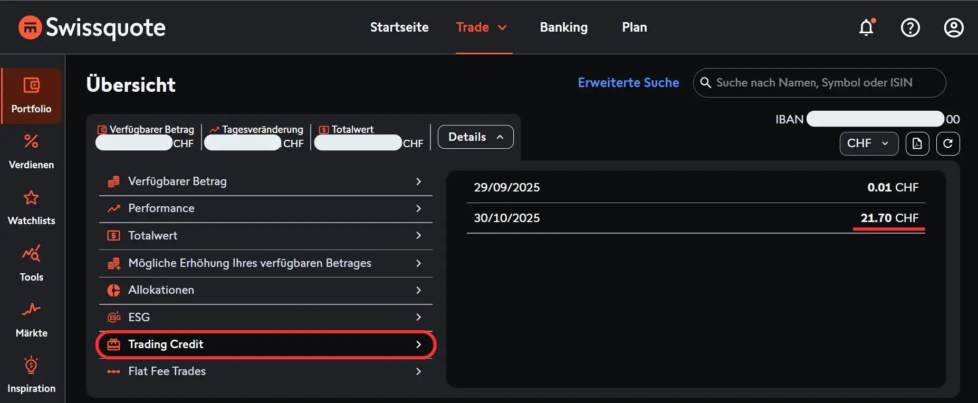Open the CHF currency dropdown
This screenshot has height=403, width=978.
click(x=869, y=143)
